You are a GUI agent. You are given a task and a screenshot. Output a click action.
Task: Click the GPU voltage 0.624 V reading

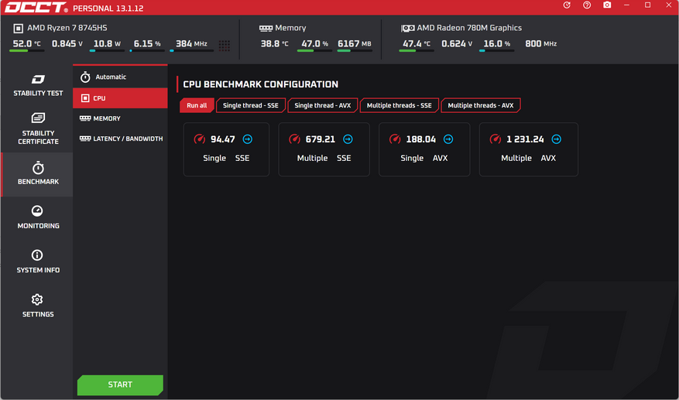coord(457,44)
